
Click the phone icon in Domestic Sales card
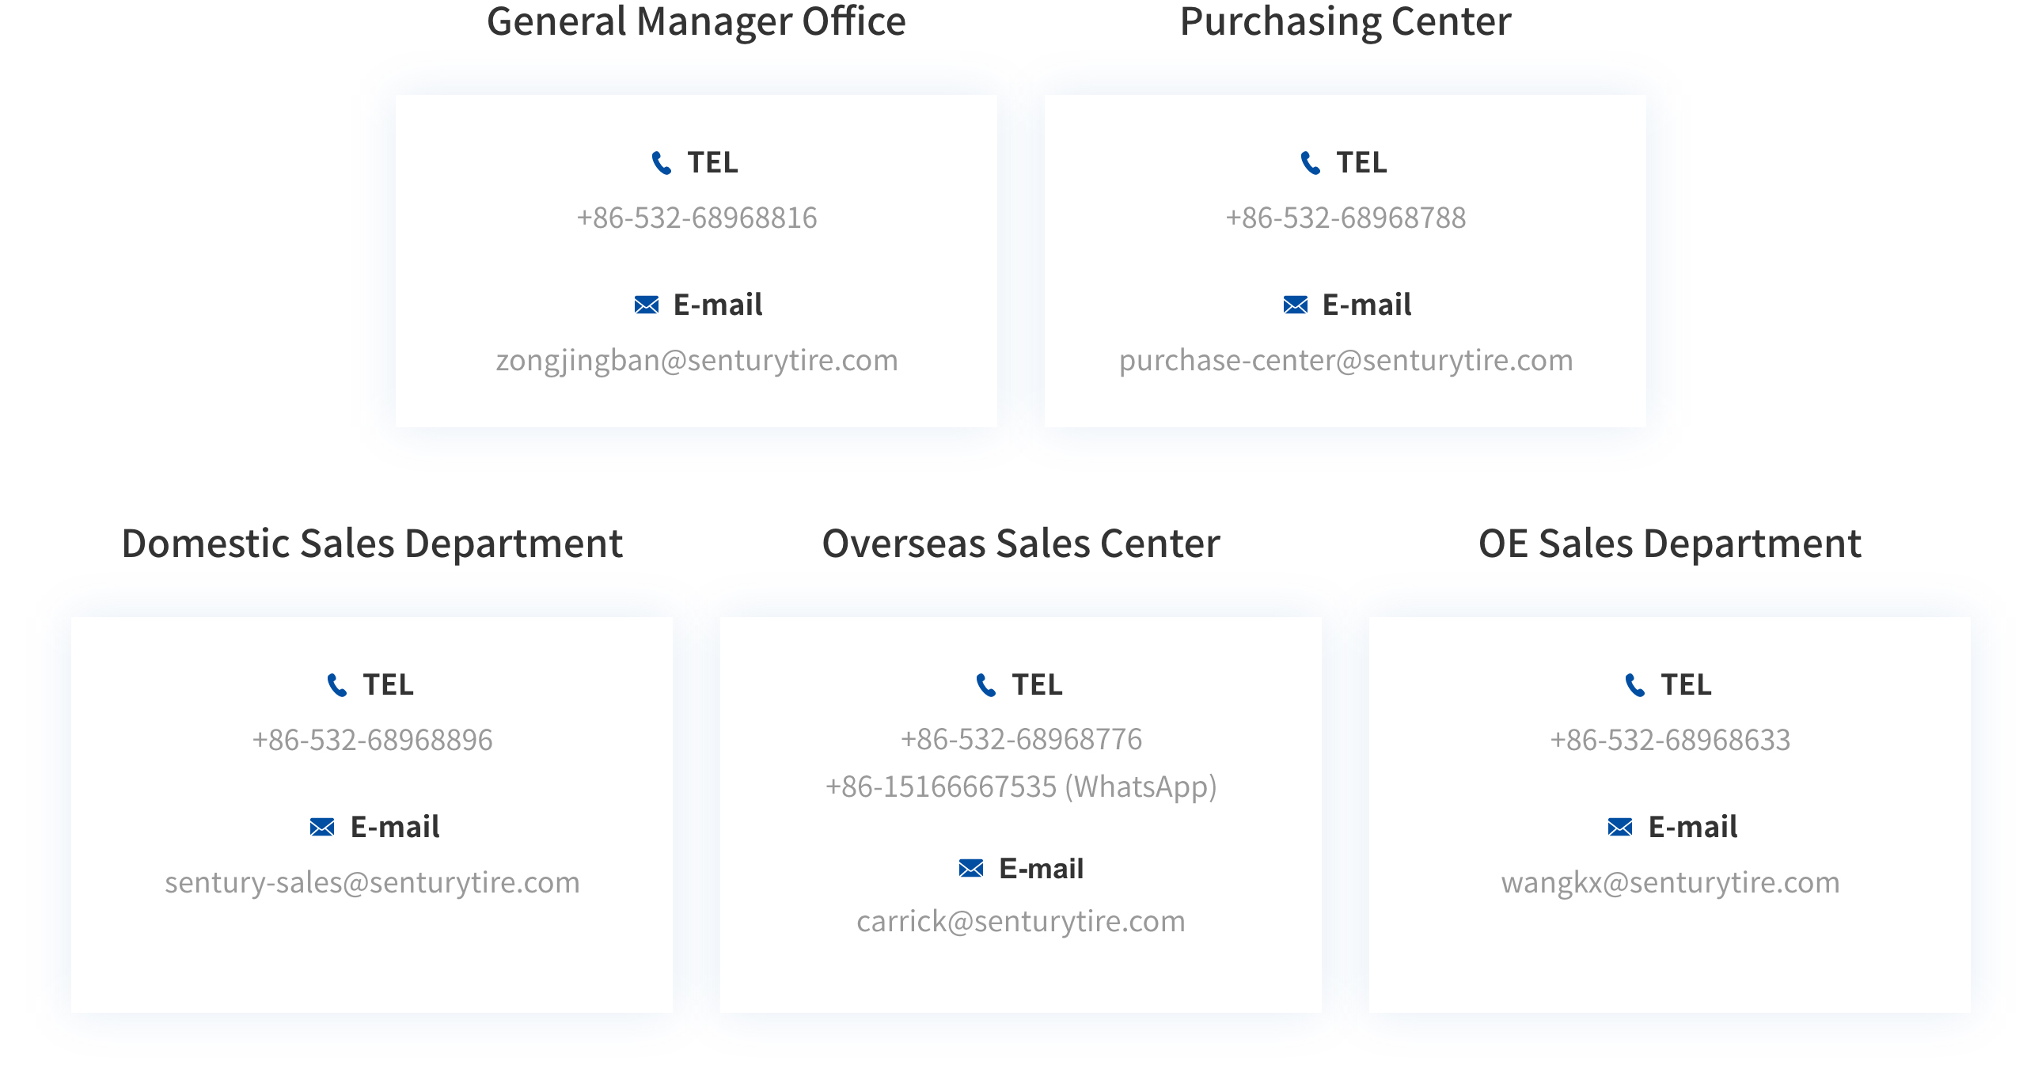click(337, 685)
